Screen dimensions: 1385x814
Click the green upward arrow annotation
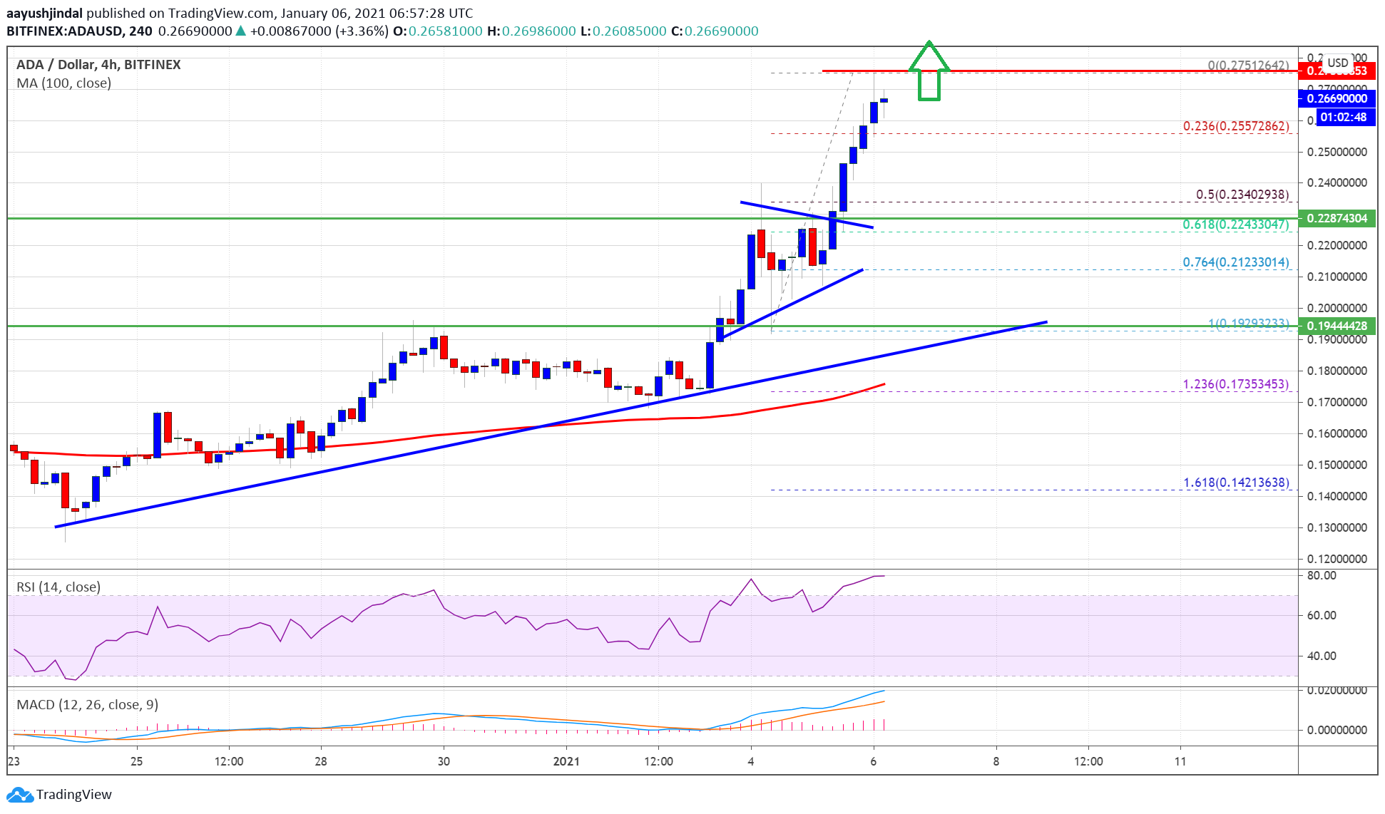pyautogui.click(x=929, y=71)
